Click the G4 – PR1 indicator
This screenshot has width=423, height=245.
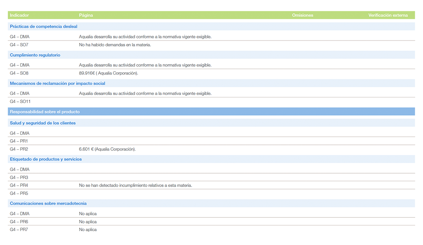[19, 141]
